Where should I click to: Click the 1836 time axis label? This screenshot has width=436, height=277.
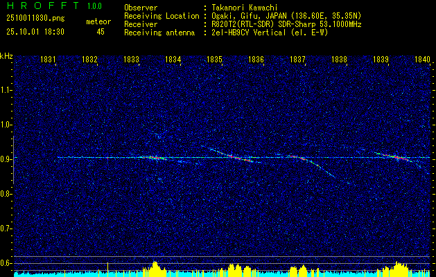[x=256, y=59]
